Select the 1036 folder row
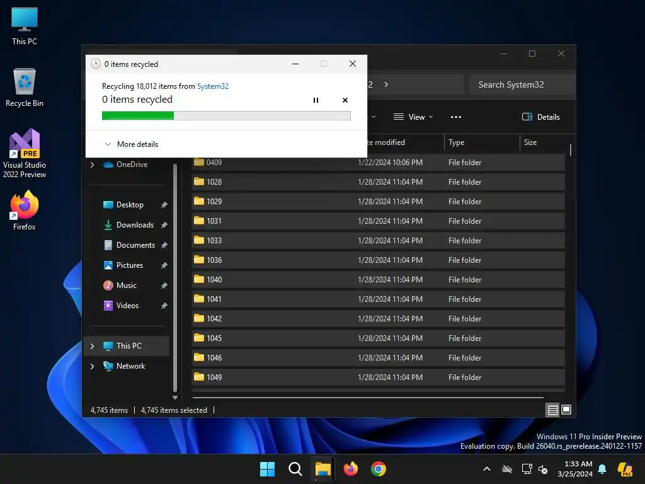Image resolution: width=645 pixels, height=484 pixels. pyautogui.click(x=378, y=260)
